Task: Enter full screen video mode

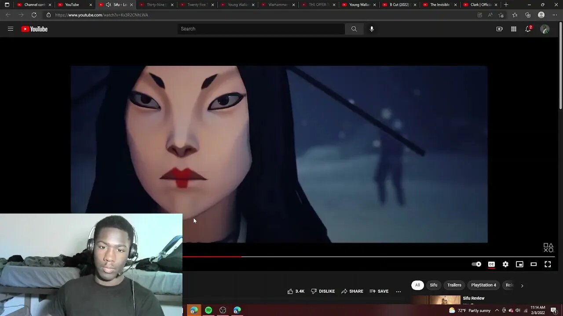Action: click(548, 264)
